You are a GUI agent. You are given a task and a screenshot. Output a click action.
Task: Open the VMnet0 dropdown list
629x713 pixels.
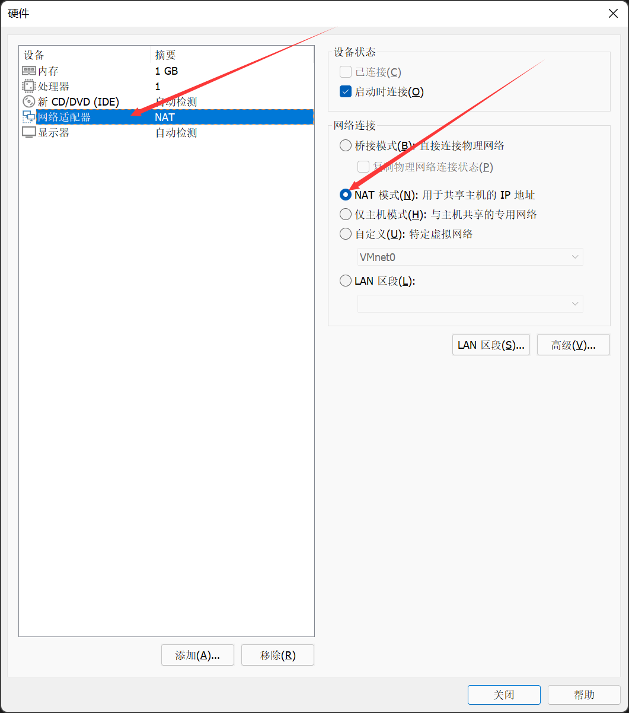coord(470,257)
